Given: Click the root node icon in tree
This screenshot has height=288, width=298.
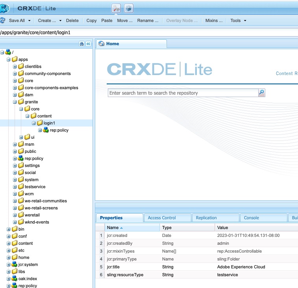Looking at the screenshot, I should pyautogui.click(x=8, y=52).
